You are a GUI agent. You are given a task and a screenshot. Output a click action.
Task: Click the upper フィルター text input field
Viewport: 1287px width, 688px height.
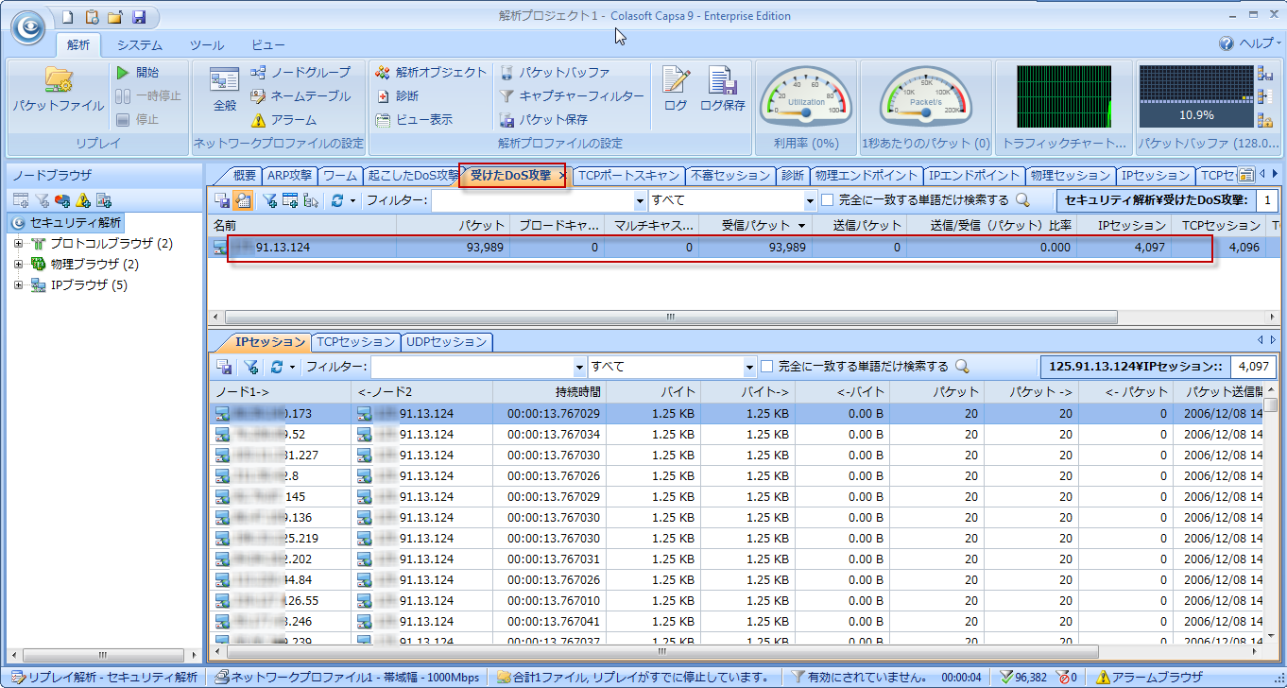pos(531,200)
